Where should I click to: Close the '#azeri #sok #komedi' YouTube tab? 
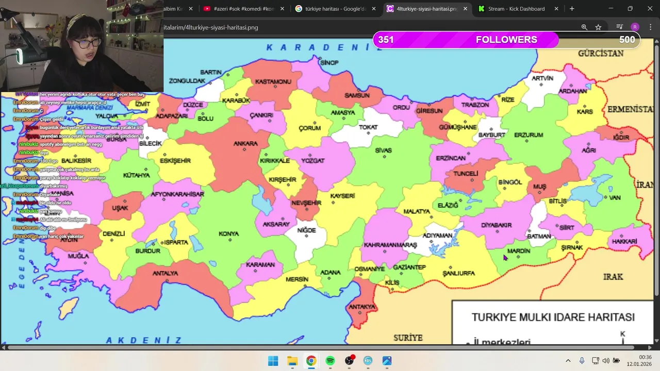(282, 9)
